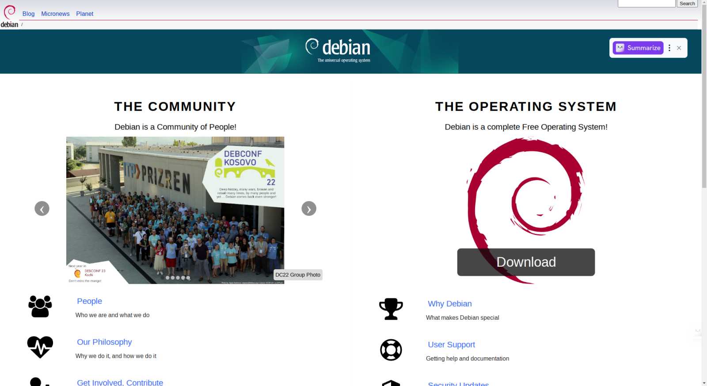Click 'Debian is a complete Free Operating System!' text
The height and width of the screenshot is (386, 707).
(x=526, y=127)
